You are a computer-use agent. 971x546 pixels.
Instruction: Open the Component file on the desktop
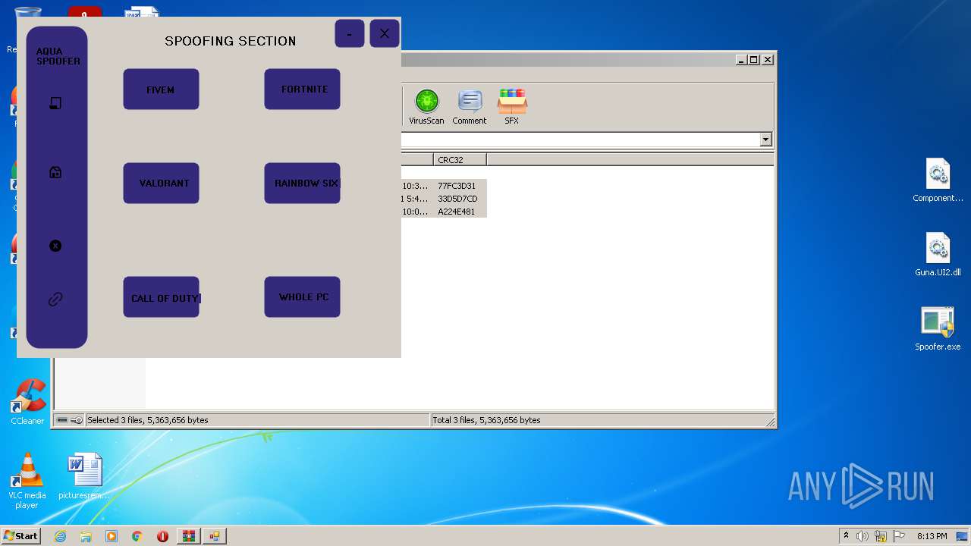pos(938,180)
